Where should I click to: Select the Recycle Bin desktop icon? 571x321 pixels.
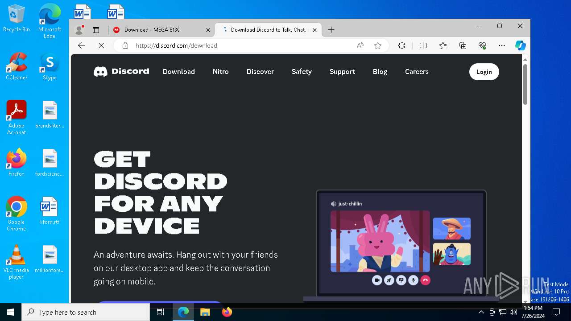pyautogui.click(x=17, y=18)
